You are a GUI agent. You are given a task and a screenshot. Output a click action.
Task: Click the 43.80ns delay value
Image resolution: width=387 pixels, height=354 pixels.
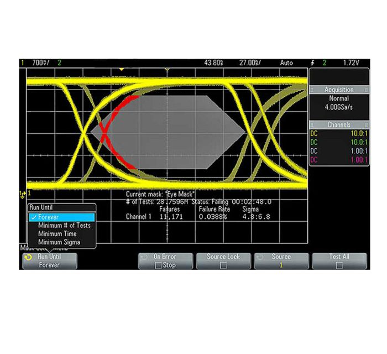point(213,63)
